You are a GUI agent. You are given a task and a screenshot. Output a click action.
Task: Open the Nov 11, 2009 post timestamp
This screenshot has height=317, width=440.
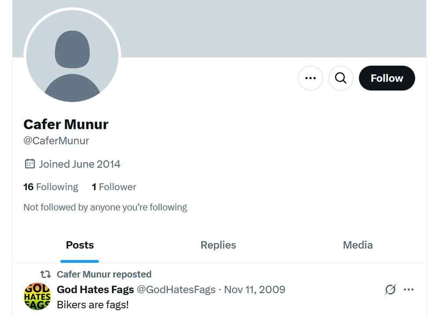click(255, 289)
